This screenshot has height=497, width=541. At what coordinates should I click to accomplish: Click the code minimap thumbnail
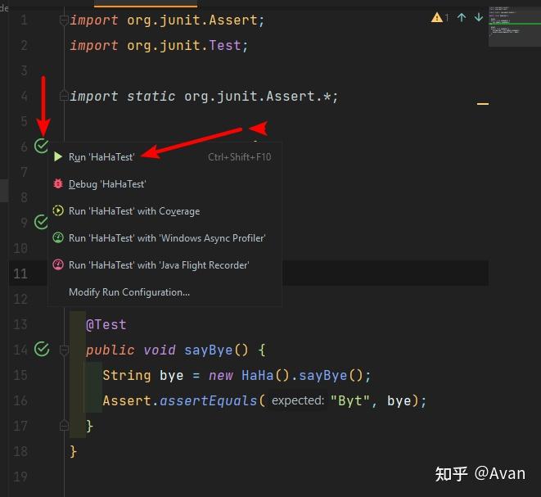coord(515,26)
